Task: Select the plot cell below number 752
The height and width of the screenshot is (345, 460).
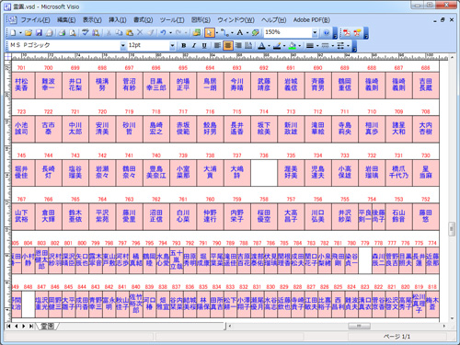Action: point(426,216)
